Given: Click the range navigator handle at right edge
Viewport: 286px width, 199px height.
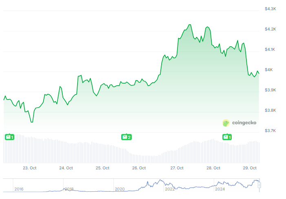Looking at the screenshot, I should click(x=259, y=185).
